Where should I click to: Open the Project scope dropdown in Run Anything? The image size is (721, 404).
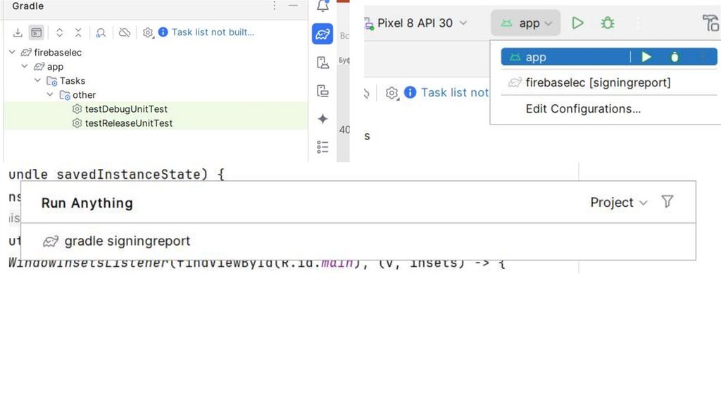[619, 202]
